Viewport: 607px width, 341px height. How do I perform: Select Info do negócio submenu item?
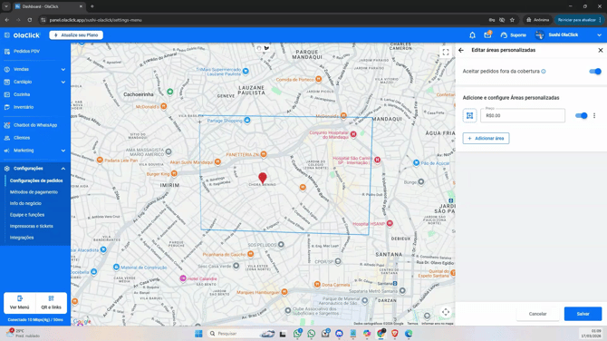(25, 203)
